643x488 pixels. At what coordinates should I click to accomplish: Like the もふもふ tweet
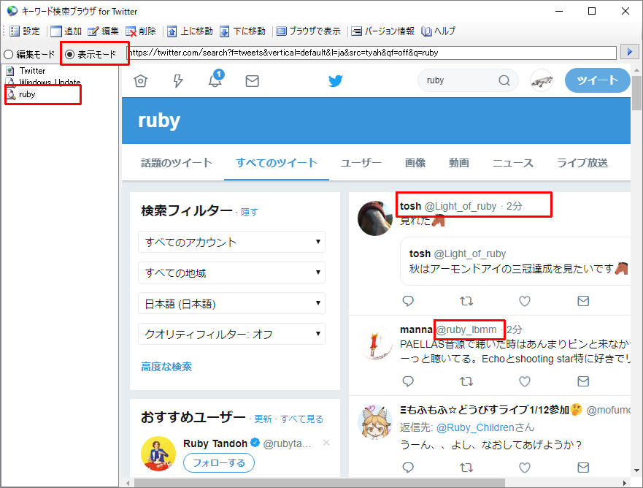coord(525,468)
